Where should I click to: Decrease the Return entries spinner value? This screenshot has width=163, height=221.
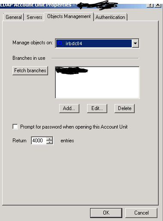click(x=50, y=142)
